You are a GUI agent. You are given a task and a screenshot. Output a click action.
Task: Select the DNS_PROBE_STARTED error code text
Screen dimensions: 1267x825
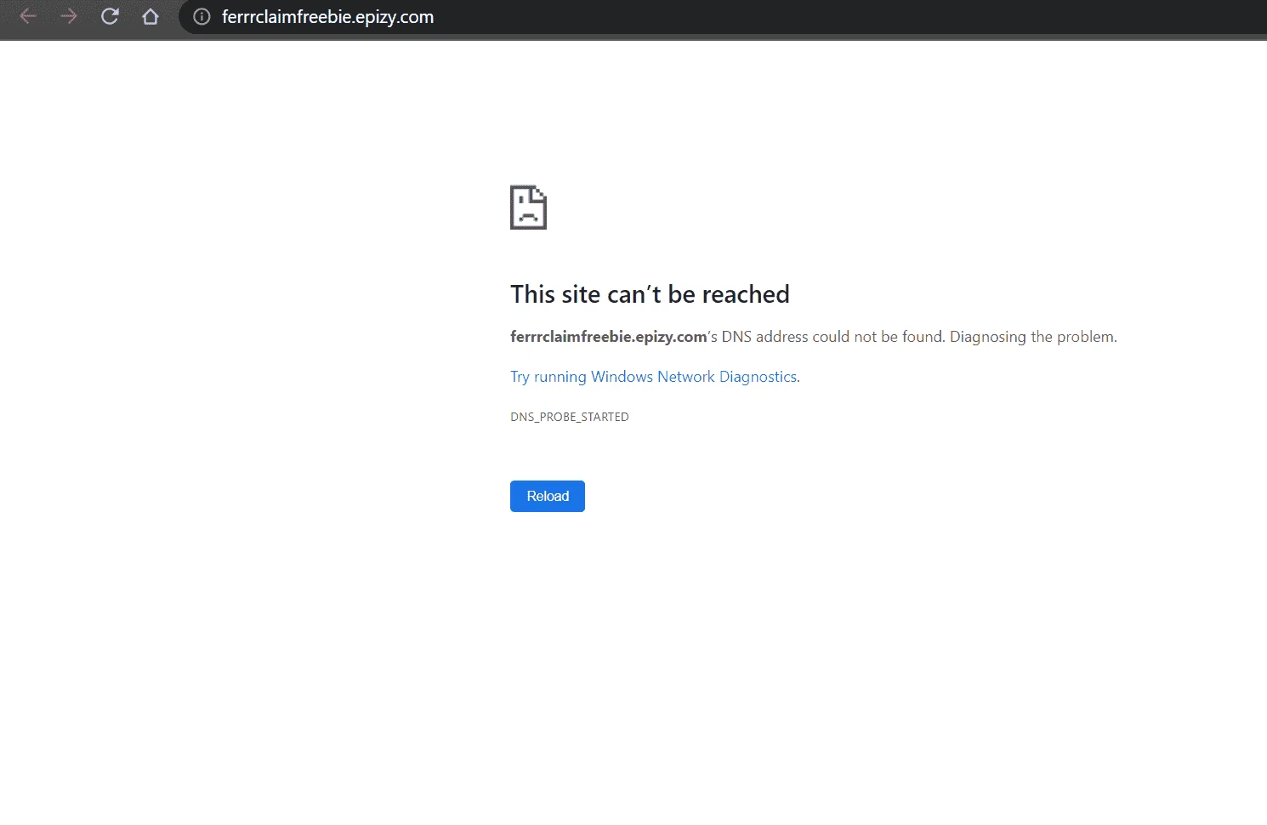[x=570, y=417]
